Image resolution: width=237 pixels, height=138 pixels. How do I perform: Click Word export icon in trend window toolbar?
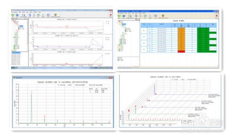click(x=48, y=15)
